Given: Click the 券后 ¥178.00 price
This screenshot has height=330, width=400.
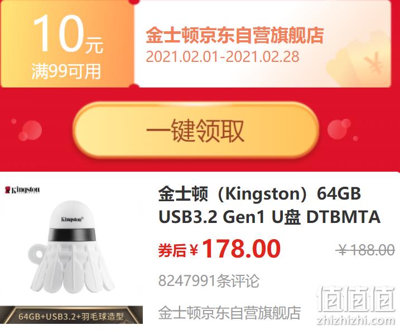Looking at the screenshot, I should (x=219, y=249).
